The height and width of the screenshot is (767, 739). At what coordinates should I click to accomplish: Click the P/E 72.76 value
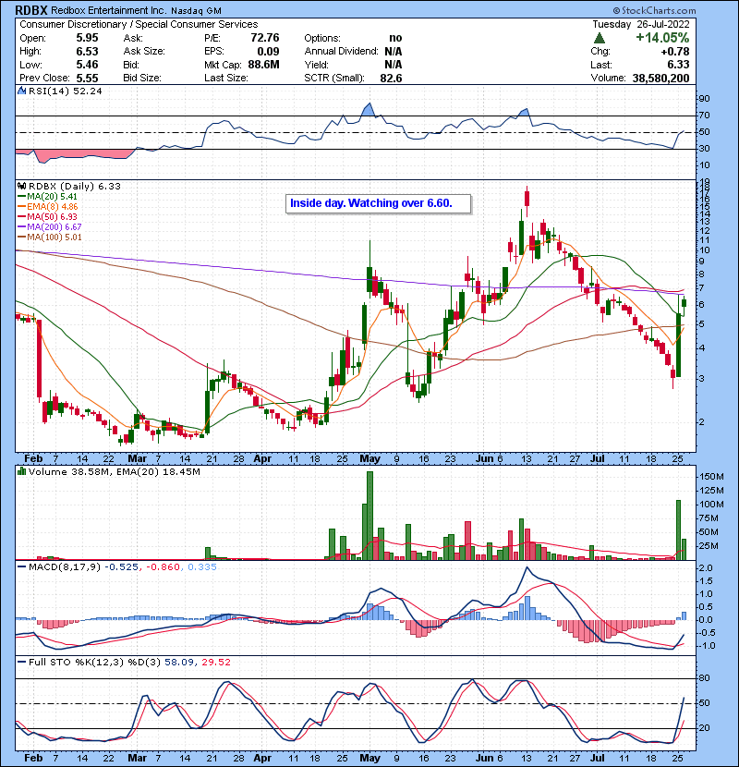pos(264,38)
